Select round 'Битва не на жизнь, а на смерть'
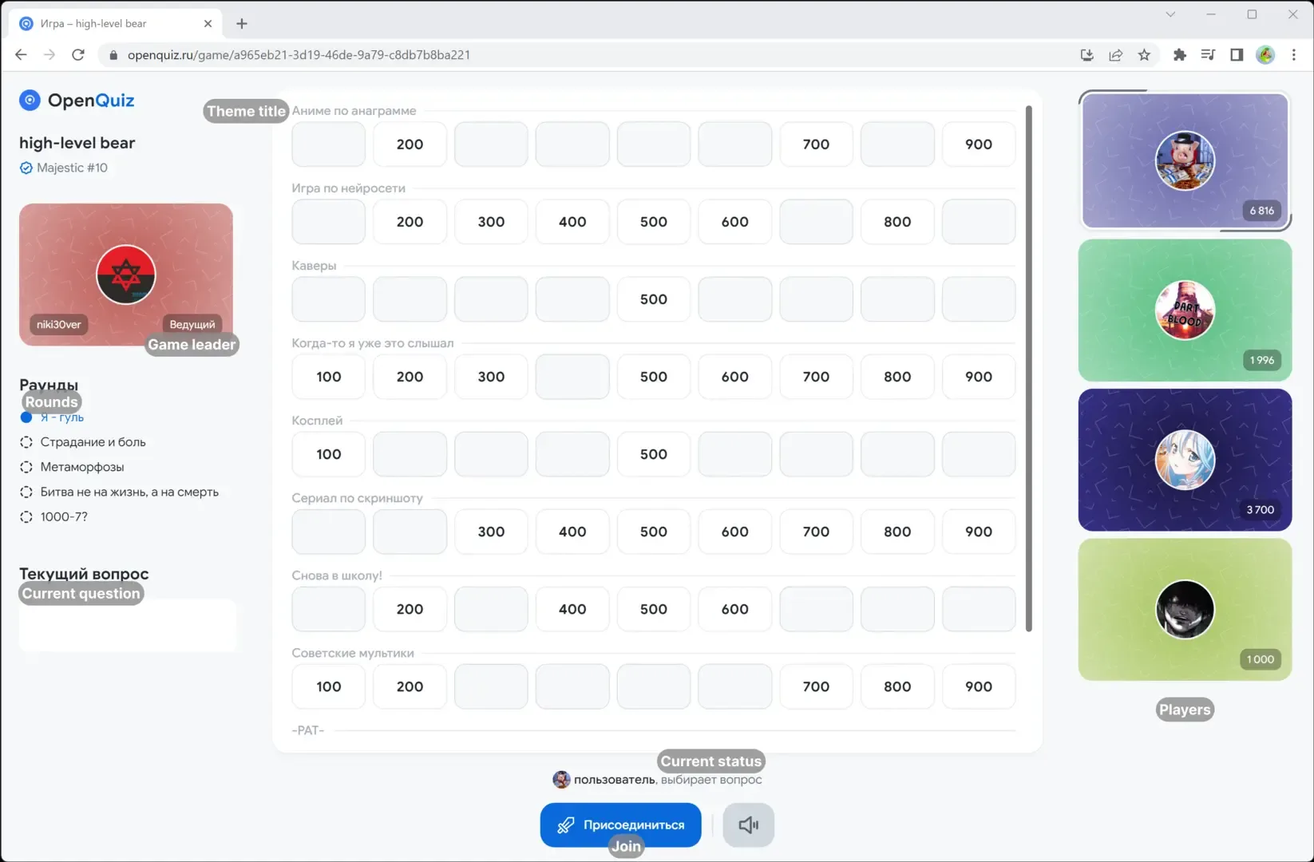The image size is (1314, 862). 119,492
